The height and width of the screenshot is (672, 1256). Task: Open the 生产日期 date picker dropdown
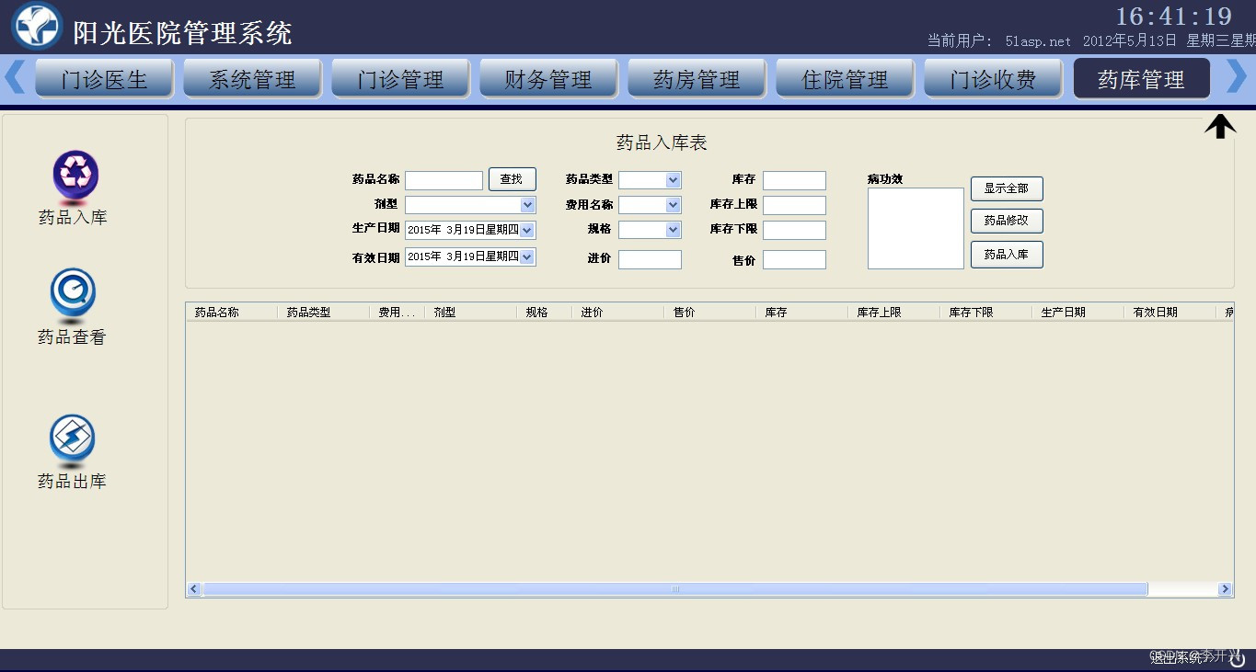pyautogui.click(x=527, y=231)
